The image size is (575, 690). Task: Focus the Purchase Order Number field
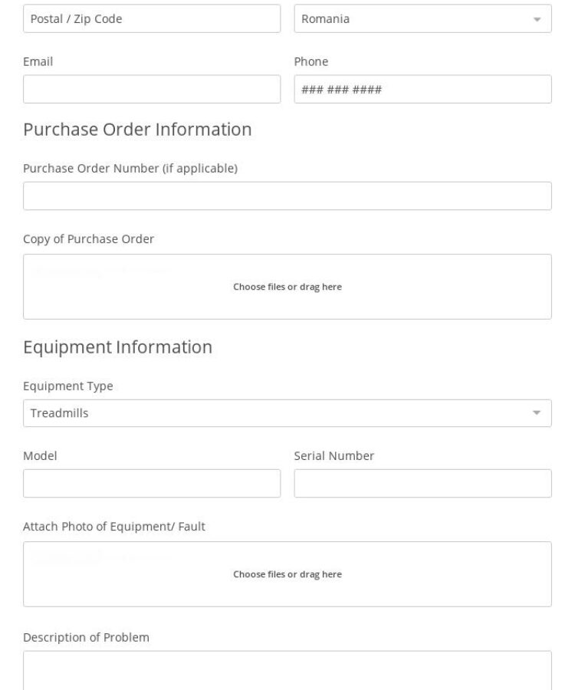287,195
